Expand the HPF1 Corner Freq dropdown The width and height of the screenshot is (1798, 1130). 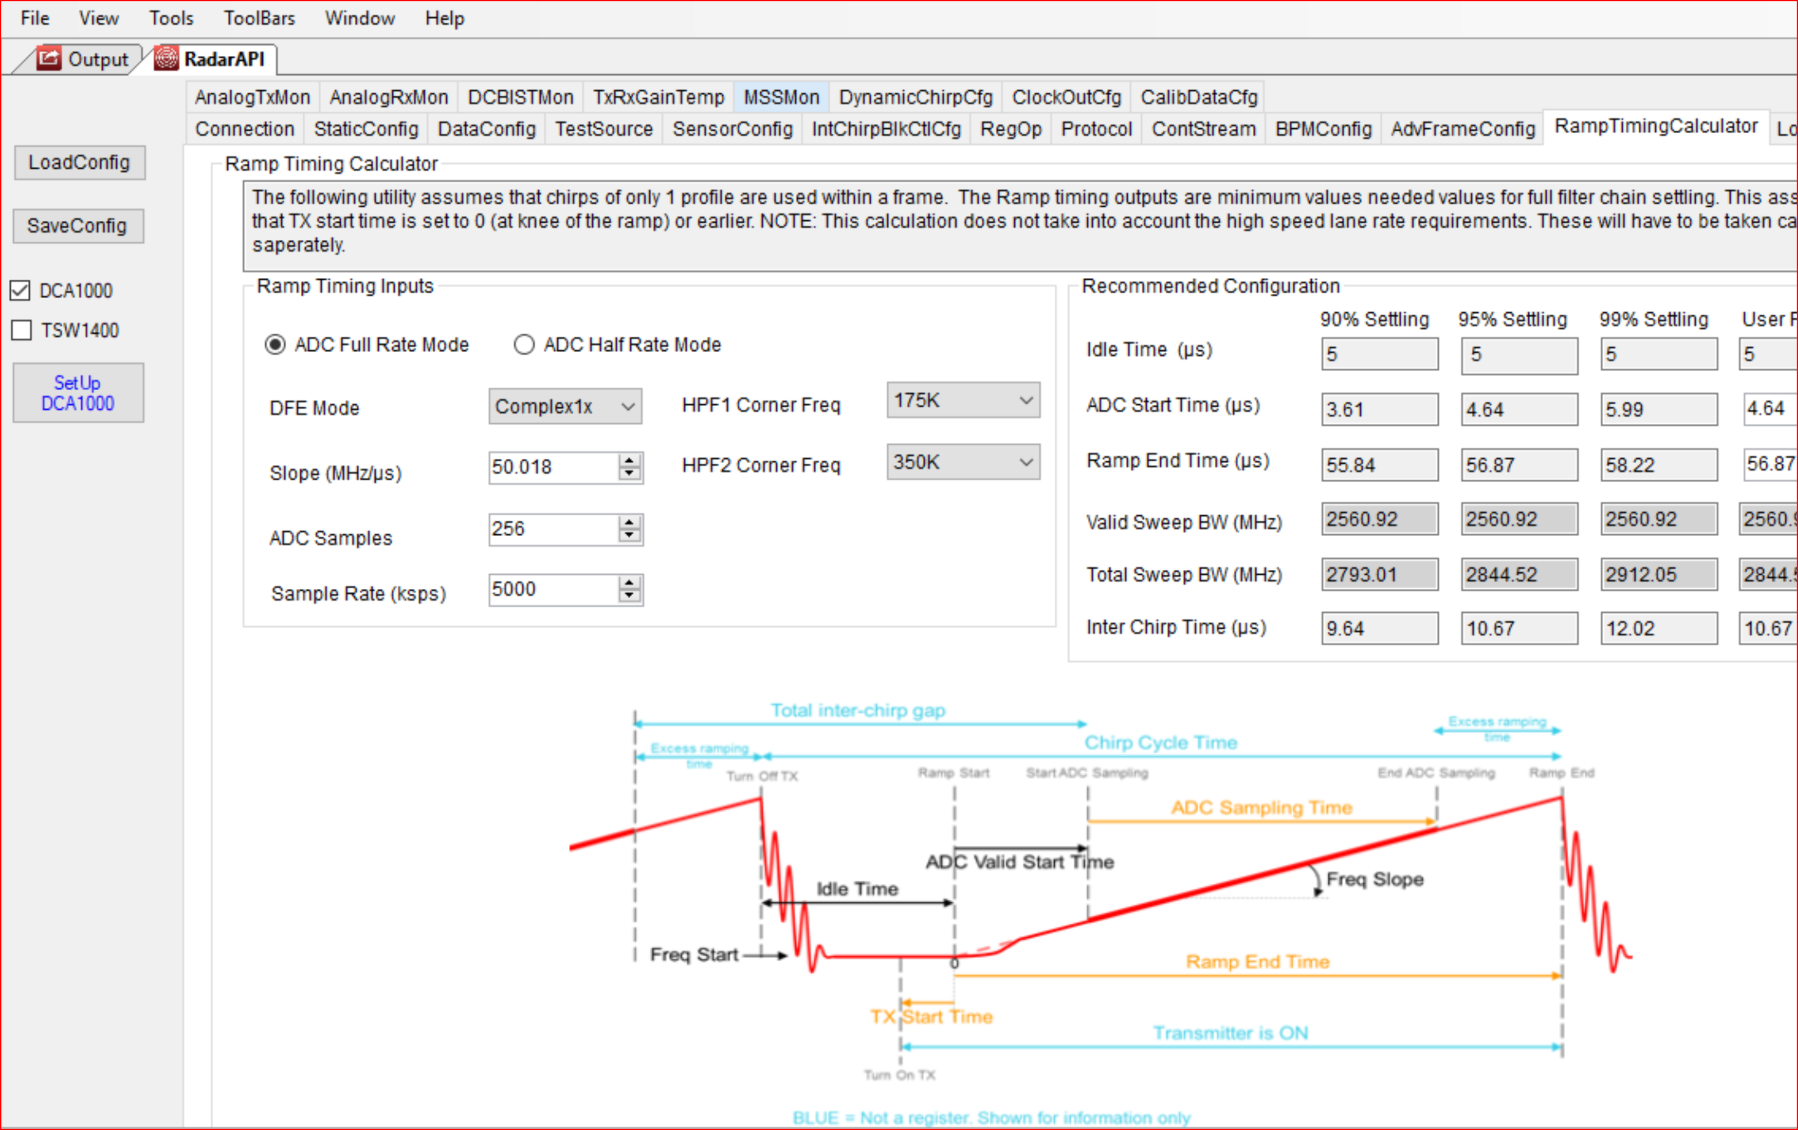point(963,400)
